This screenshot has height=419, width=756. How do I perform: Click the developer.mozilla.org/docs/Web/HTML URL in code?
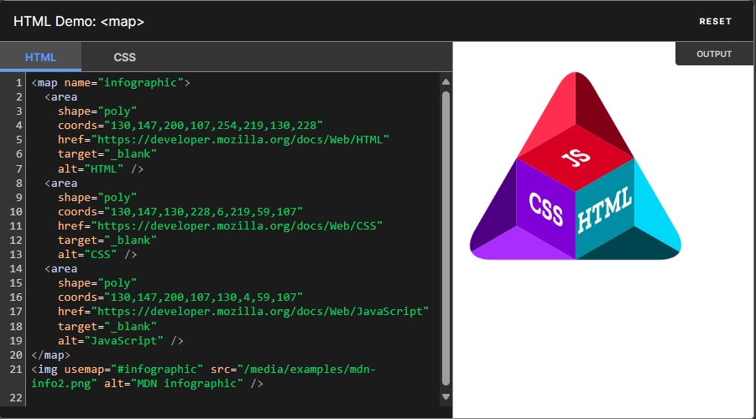(243, 140)
